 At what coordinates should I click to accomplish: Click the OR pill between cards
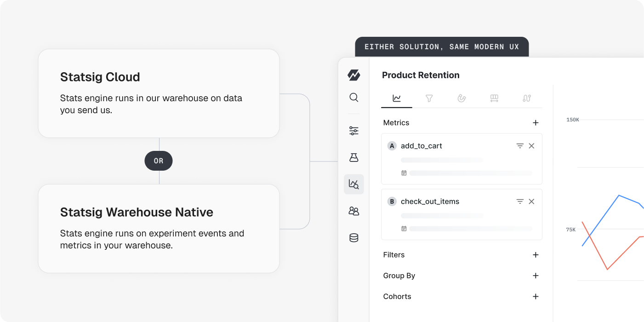pyautogui.click(x=159, y=161)
